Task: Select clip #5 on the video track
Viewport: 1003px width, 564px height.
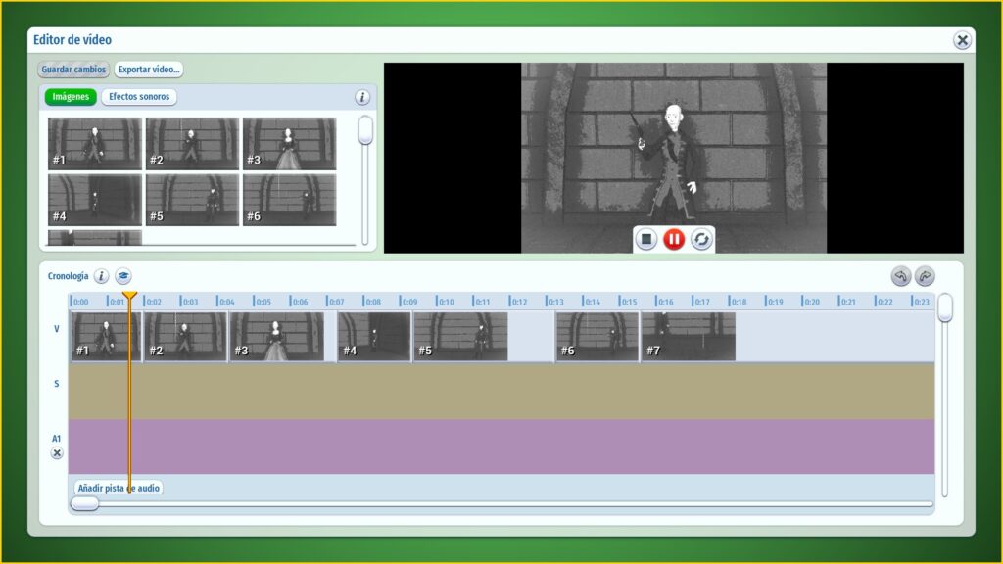Action: click(x=460, y=337)
